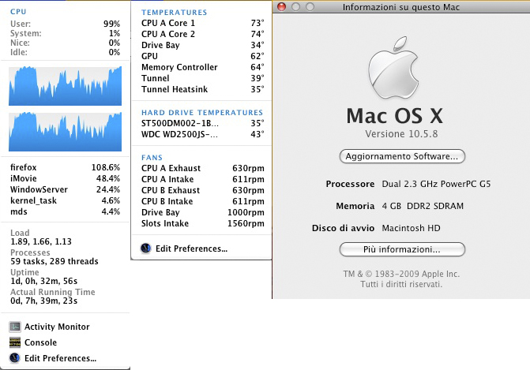Click the Apple logo image

394,68
